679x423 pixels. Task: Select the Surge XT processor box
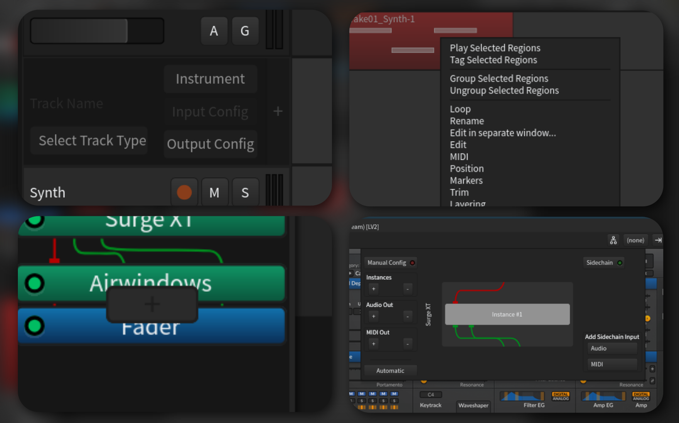[x=152, y=225]
